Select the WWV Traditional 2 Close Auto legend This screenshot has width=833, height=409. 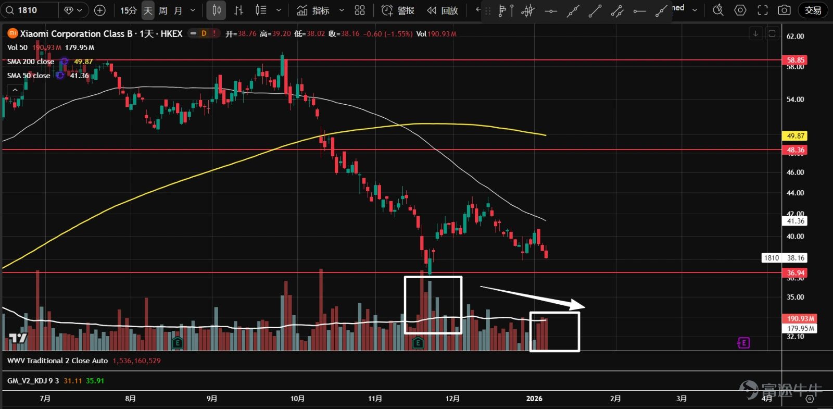pos(57,361)
